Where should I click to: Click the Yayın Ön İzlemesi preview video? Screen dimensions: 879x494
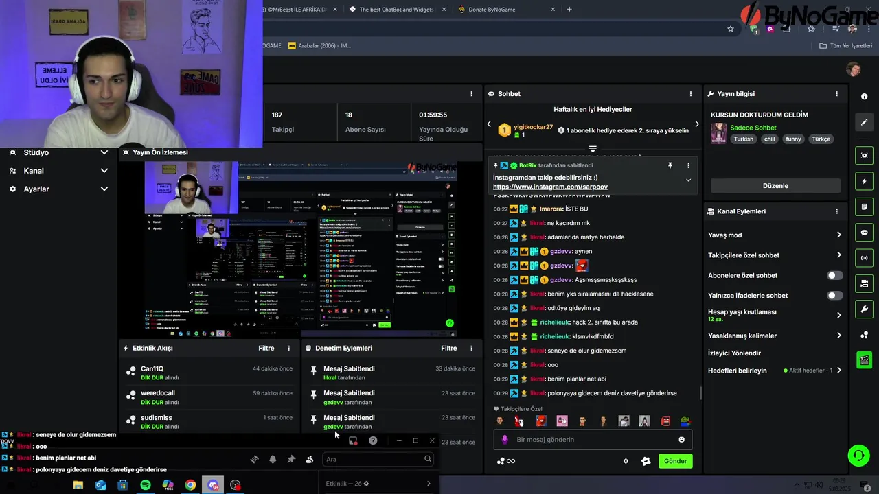300,249
